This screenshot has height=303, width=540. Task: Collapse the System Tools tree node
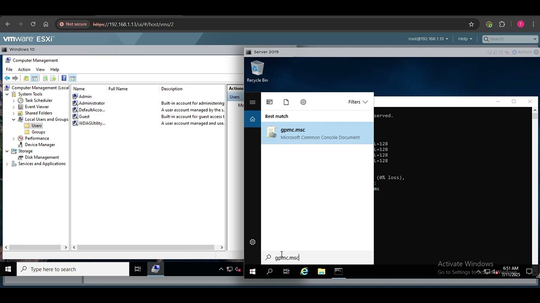7,94
